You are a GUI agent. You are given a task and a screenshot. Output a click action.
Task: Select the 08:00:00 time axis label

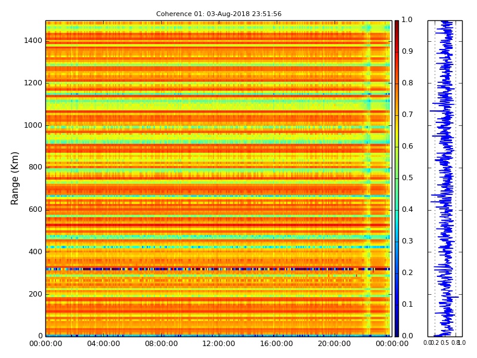point(161,344)
